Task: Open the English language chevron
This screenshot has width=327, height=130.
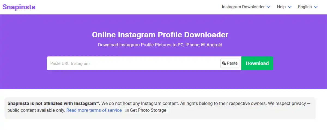Action: click(x=316, y=7)
